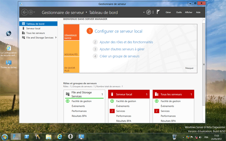Click Créer un groupe de serveurs
Image resolution: width=226 pixels, height=141 pixels.
119,56
